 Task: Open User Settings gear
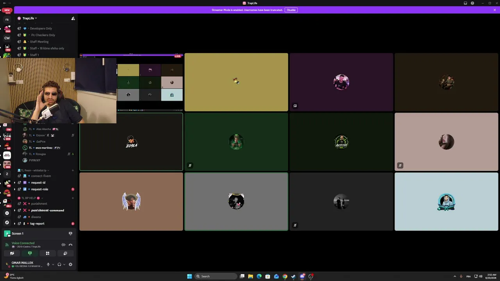click(70, 265)
